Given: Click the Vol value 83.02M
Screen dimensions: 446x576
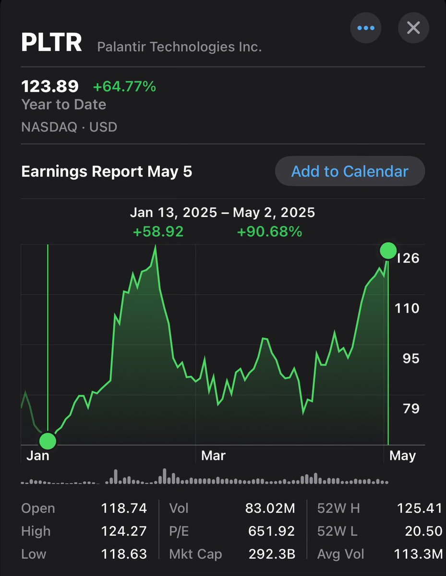Looking at the screenshot, I should 270,508.
